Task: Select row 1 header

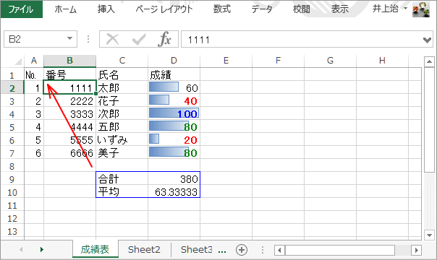Action: pyautogui.click(x=12, y=75)
